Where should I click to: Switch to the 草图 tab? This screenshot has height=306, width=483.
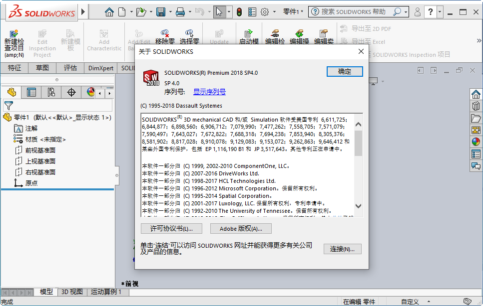click(42, 68)
